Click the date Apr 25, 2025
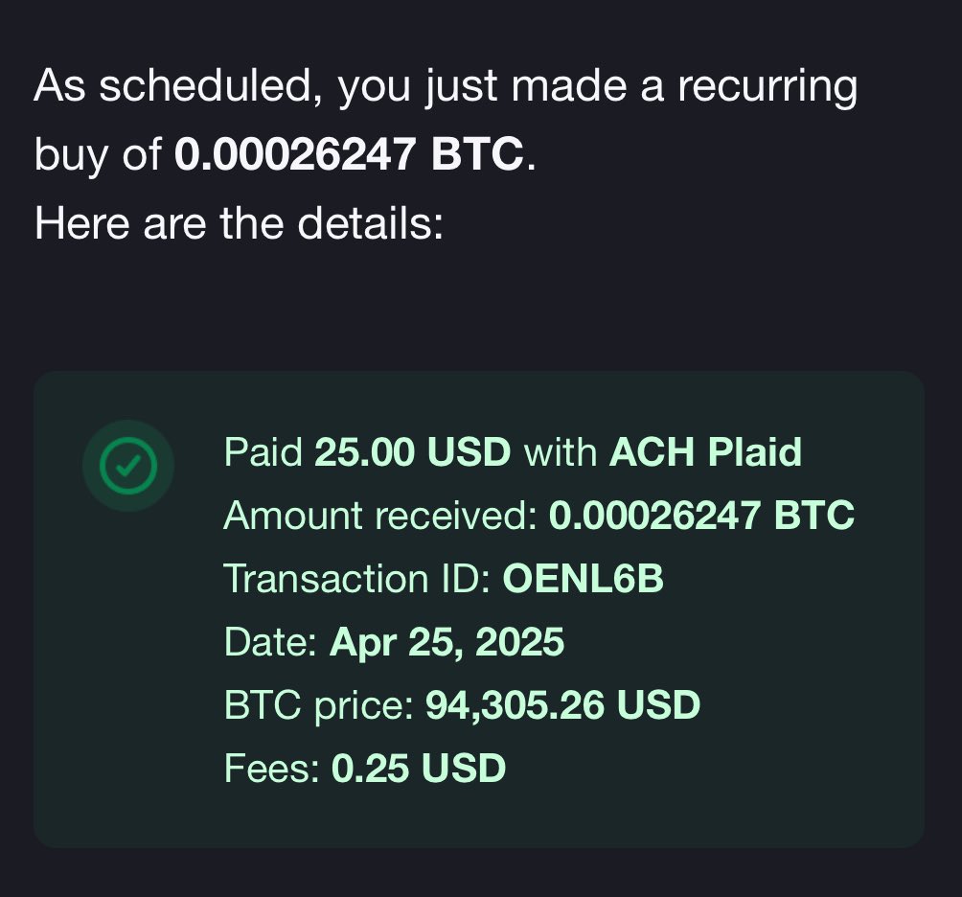 pos(447,642)
